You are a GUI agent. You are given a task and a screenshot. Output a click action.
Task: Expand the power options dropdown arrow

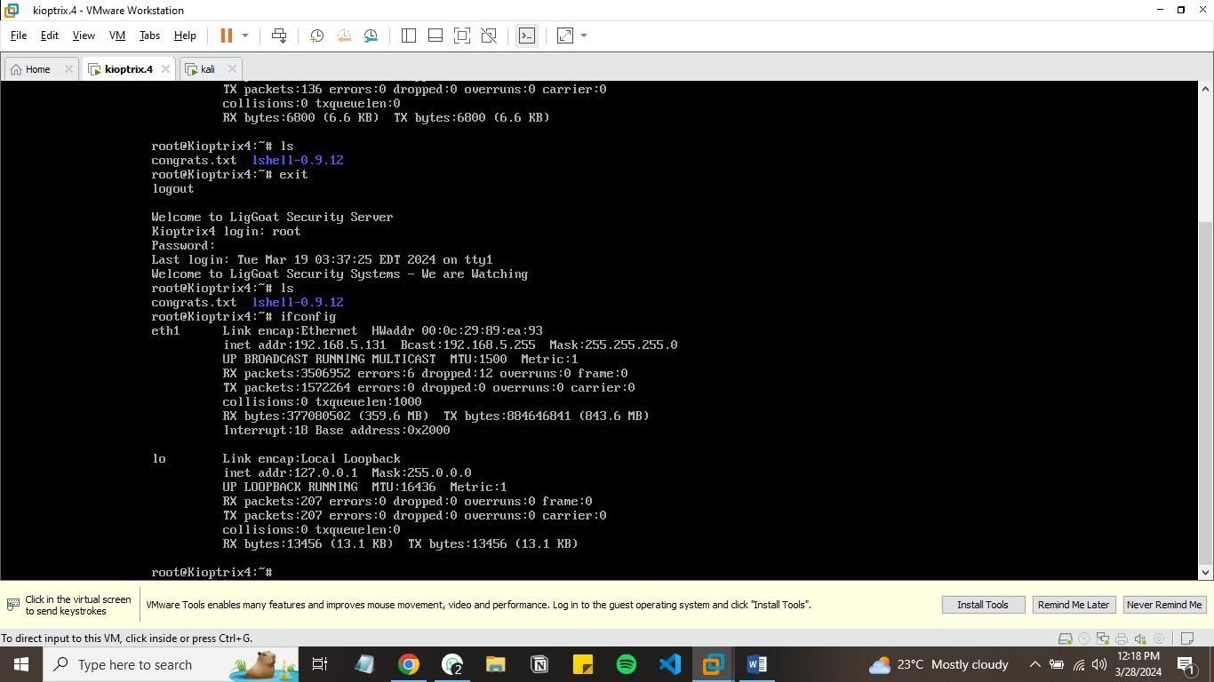click(x=245, y=36)
